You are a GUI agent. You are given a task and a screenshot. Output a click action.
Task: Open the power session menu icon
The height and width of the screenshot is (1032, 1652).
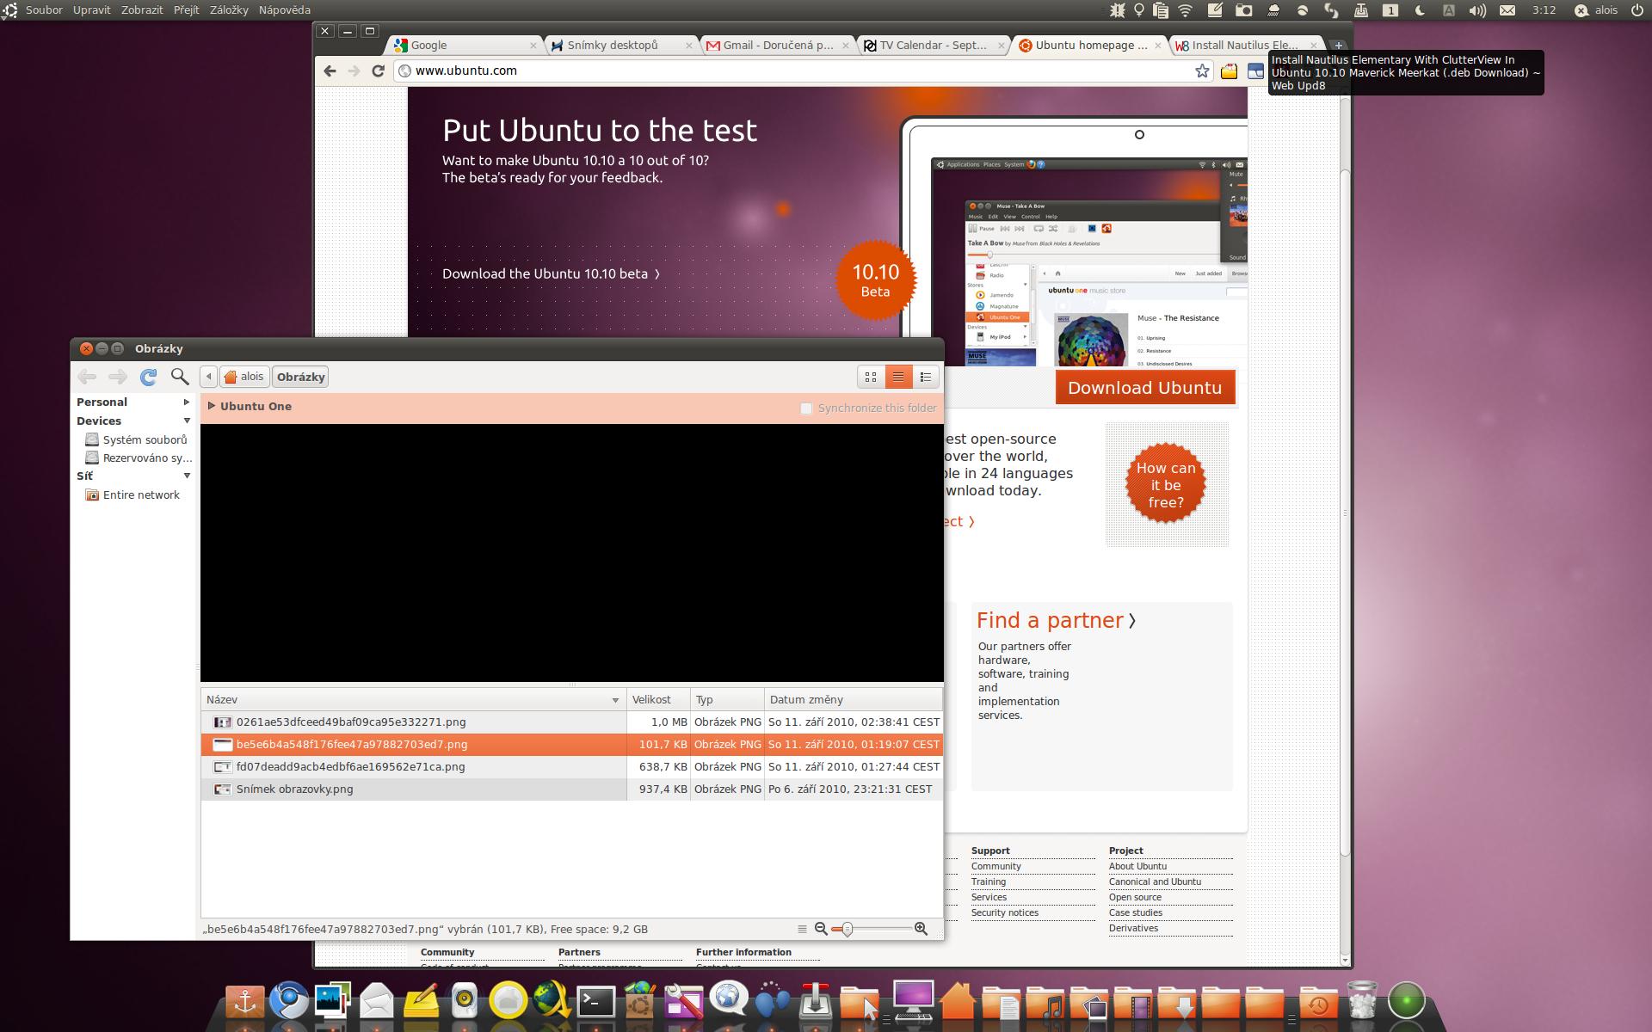(x=1637, y=10)
